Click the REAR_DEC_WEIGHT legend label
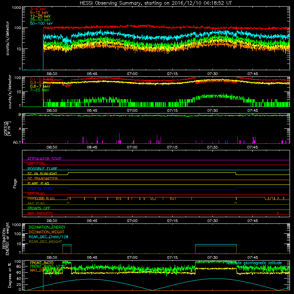Screen dimensions: 294x294 point(45,242)
